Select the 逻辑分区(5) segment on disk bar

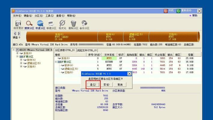coord(136,37)
